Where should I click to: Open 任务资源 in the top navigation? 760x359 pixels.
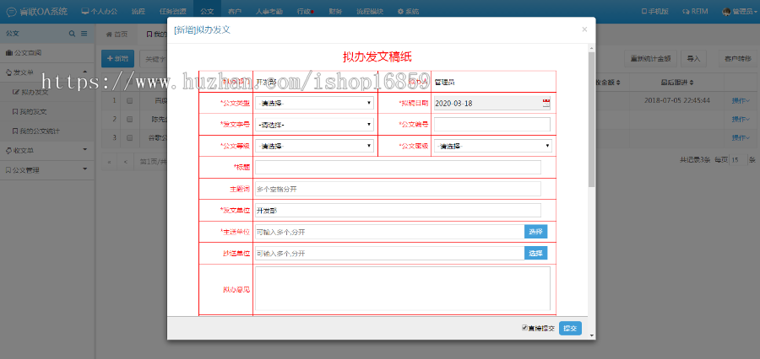(x=172, y=11)
